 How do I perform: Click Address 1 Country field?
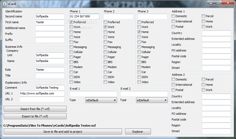(x=216, y=33)
